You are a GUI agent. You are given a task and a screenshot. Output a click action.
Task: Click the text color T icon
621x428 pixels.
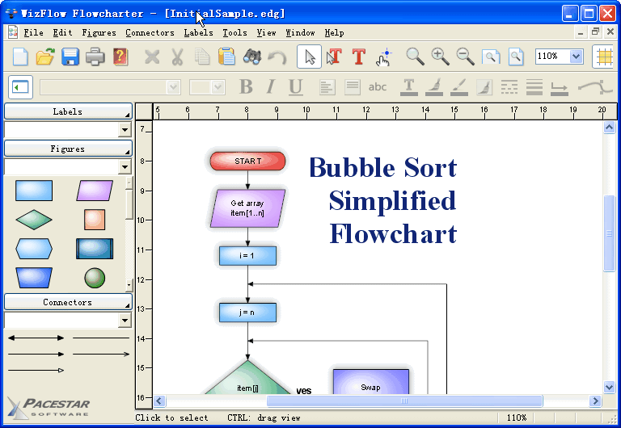[x=409, y=87]
